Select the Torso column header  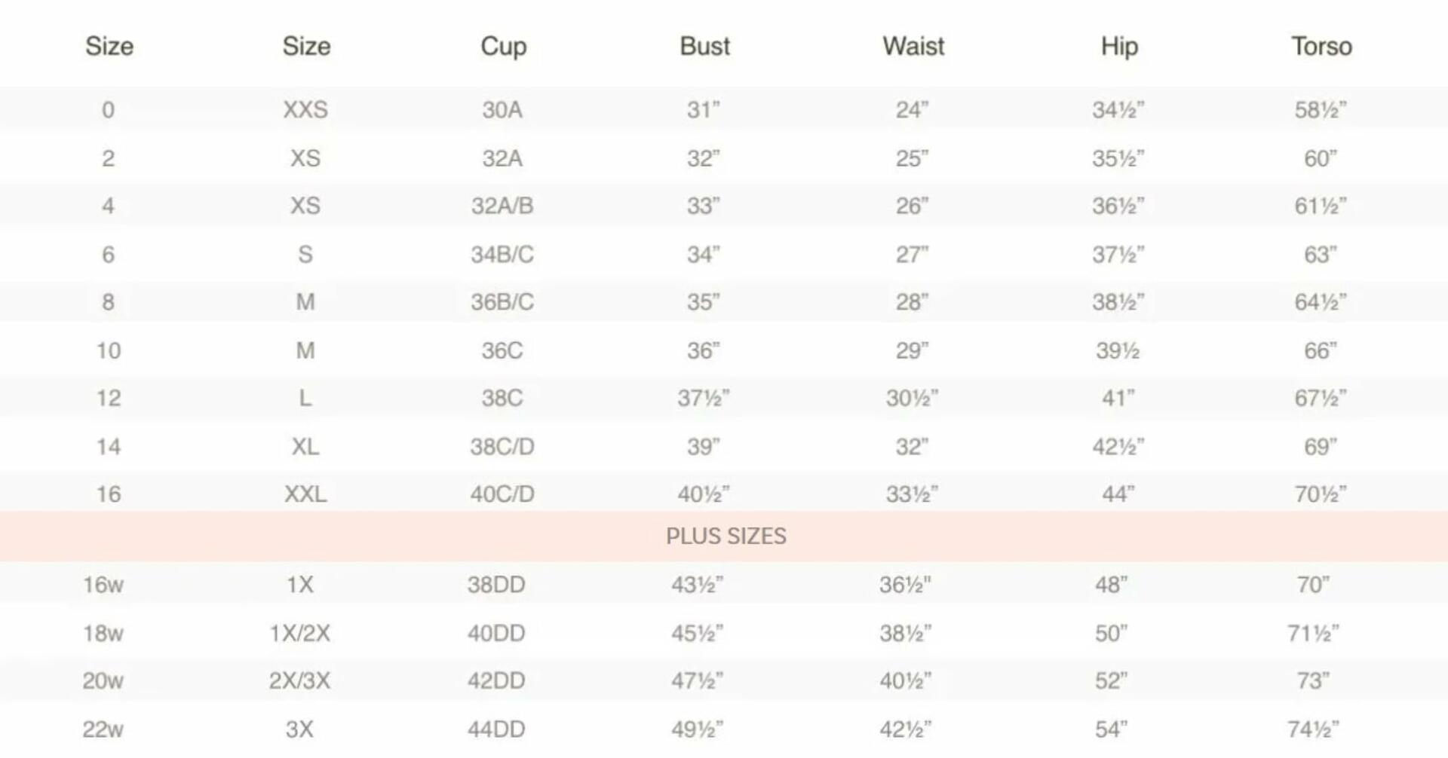click(x=1321, y=47)
